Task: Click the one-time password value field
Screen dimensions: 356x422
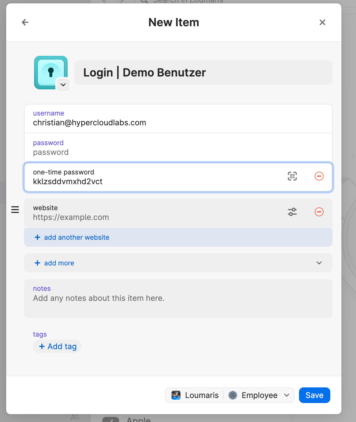Action: click(x=156, y=181)
